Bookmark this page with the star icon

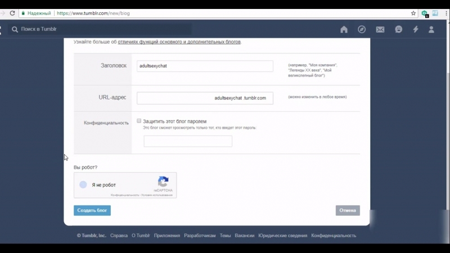413,13
